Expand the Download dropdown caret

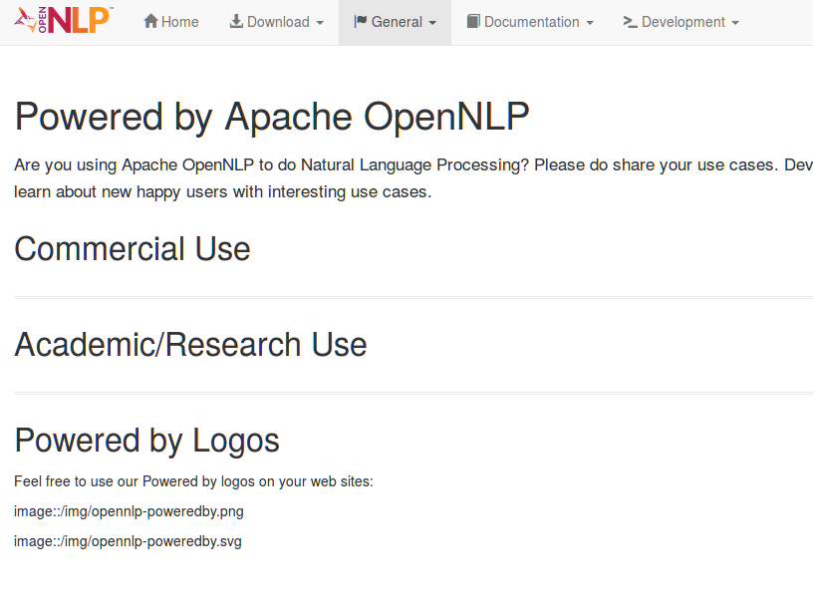[x=320, y=23]
